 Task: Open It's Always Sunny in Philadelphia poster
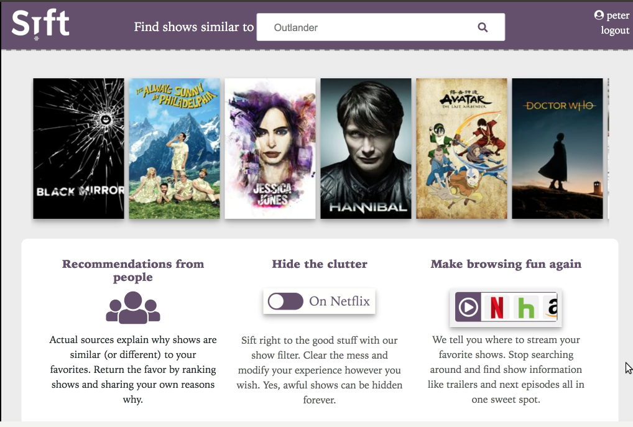[174, 149]
